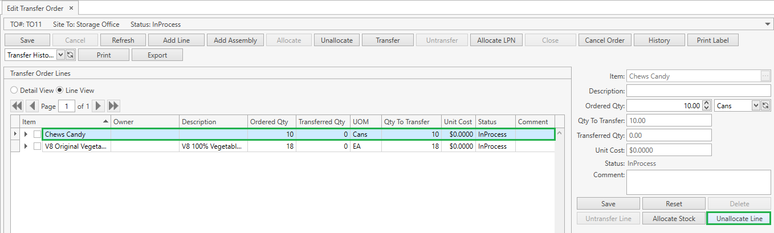This screenshot has height=233, width=774.
Task: Click the next page arrow
Action: pyautogui.click(x=98, y=106)
